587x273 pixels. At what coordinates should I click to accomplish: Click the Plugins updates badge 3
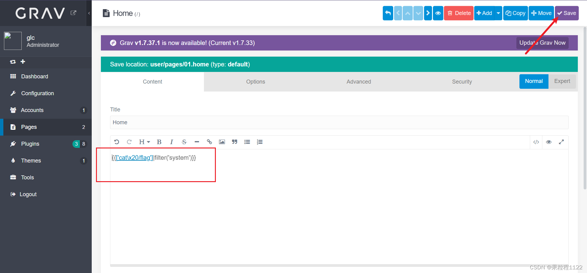point(76,144)
